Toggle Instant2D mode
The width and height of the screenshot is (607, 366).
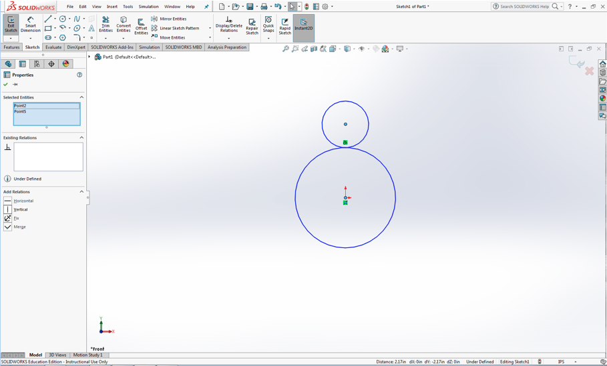(x=303, y=28)
